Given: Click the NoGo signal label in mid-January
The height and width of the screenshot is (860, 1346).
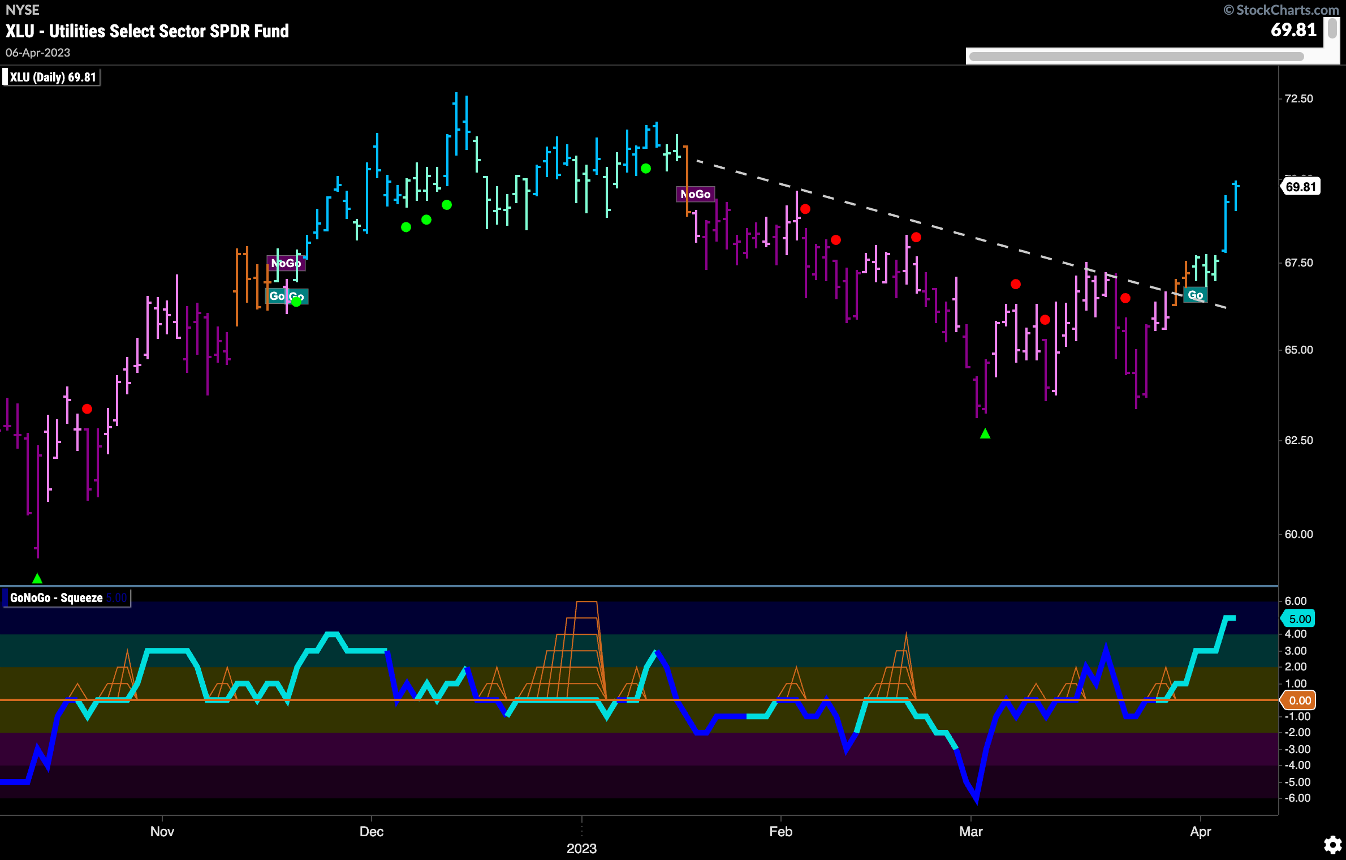Looking at the screenshot, I should click(696, 194).
